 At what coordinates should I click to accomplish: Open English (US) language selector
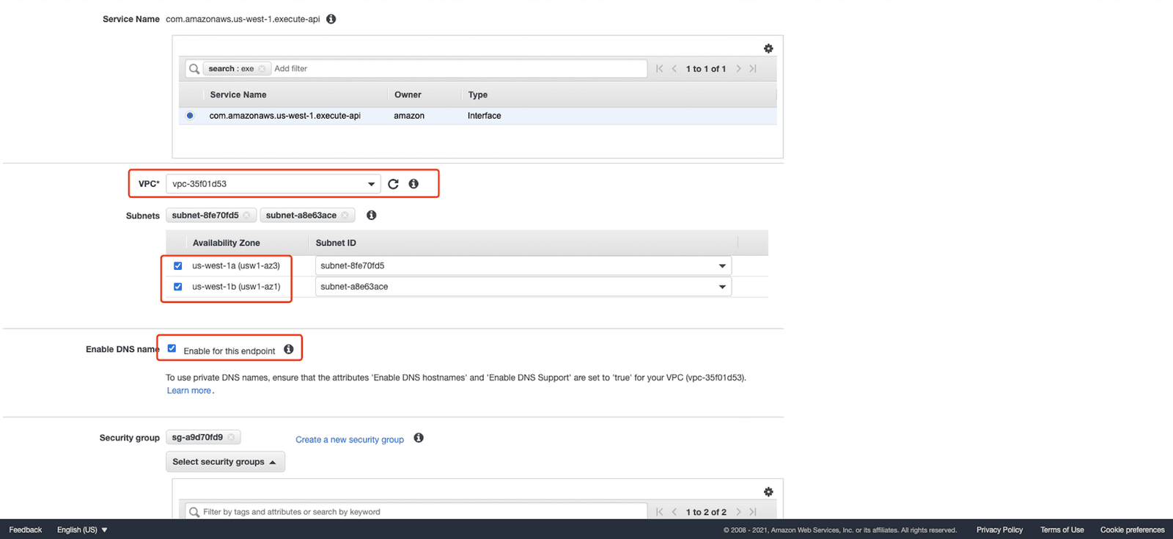click(82, 529)
